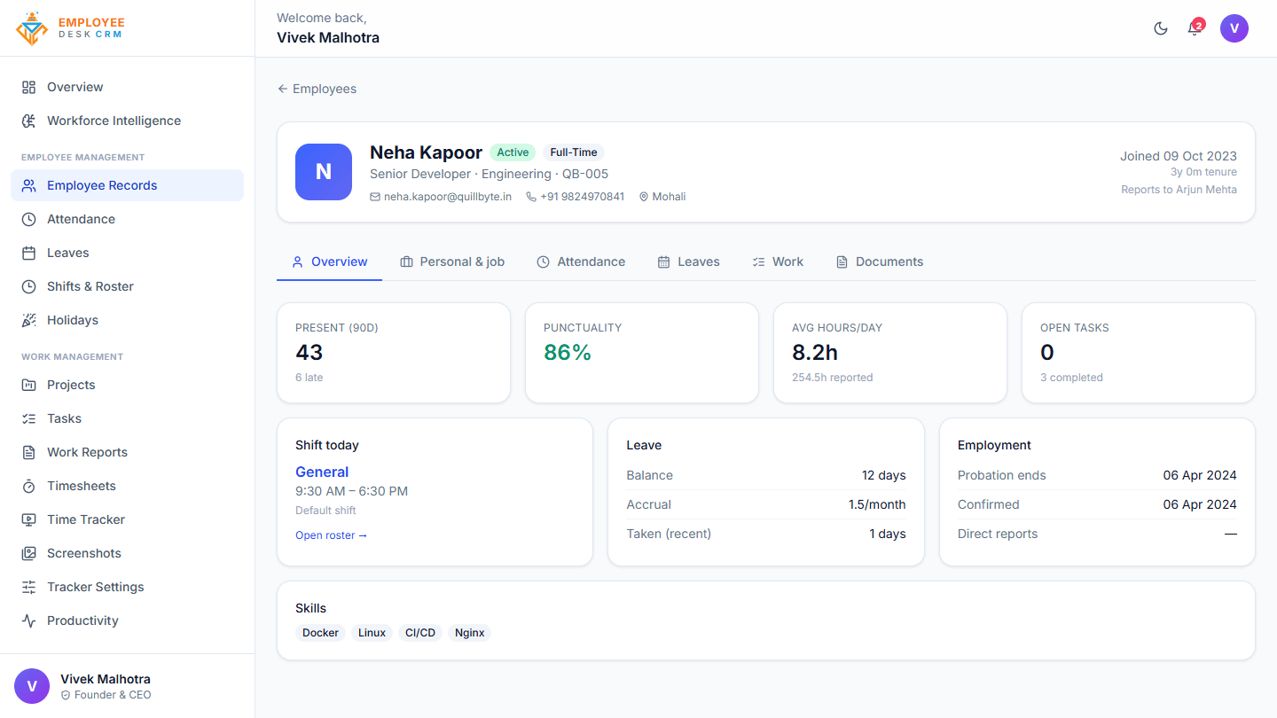This screenshot has width=1277, height=718.
Task: Open Timesheets in sidebar
Action: 127,486
